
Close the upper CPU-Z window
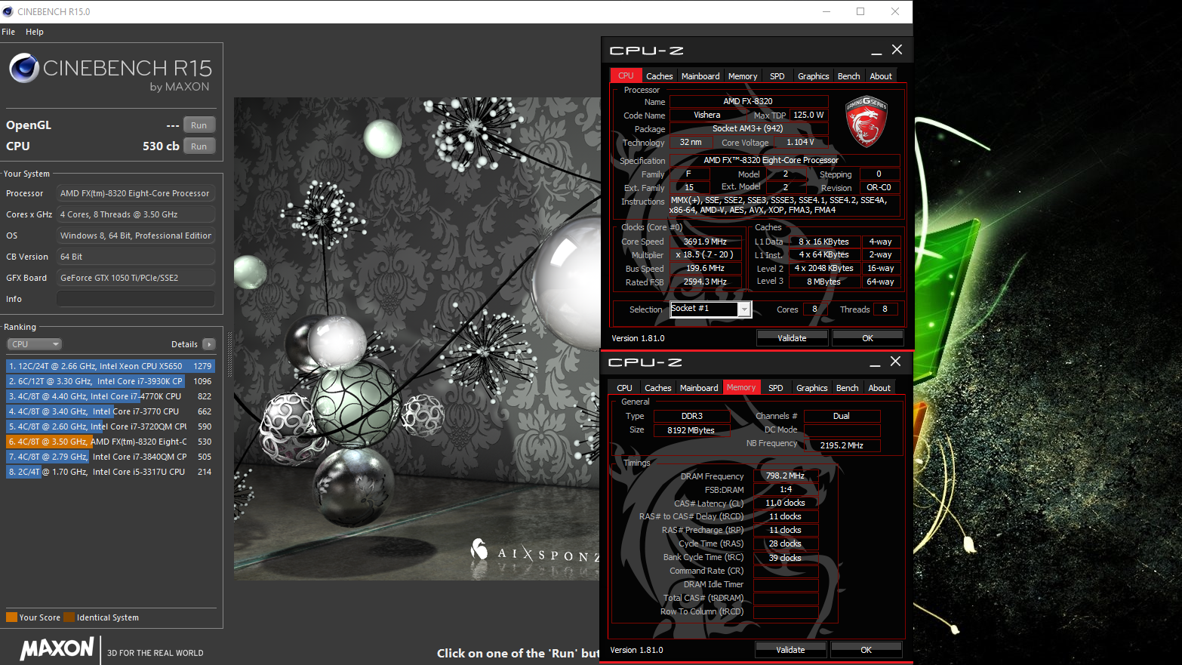[897, 50]
